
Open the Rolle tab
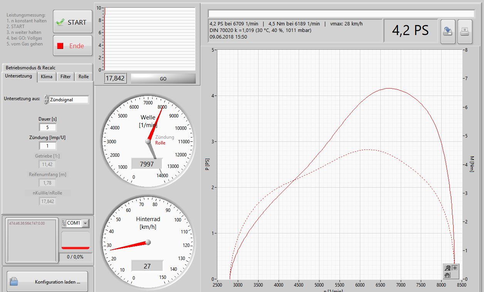[84, 77]
